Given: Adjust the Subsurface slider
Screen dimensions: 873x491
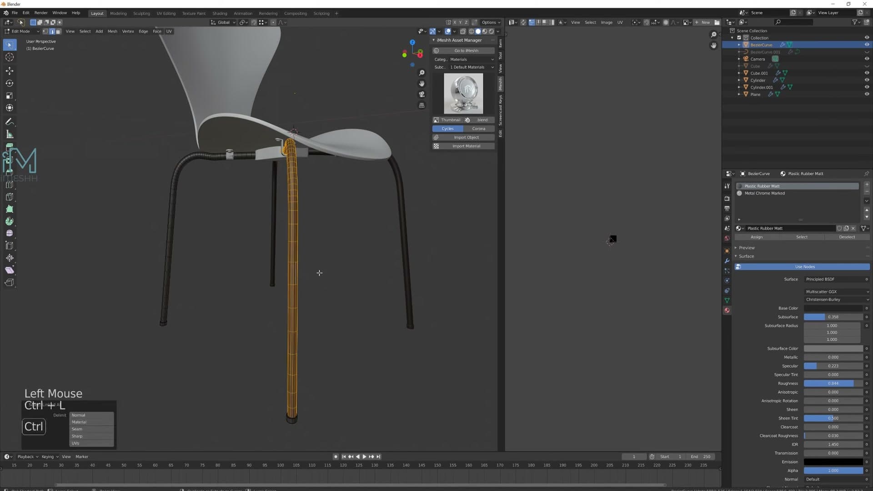Looking at the screenshot, I should pyautogui.click(x=833, y=317).
